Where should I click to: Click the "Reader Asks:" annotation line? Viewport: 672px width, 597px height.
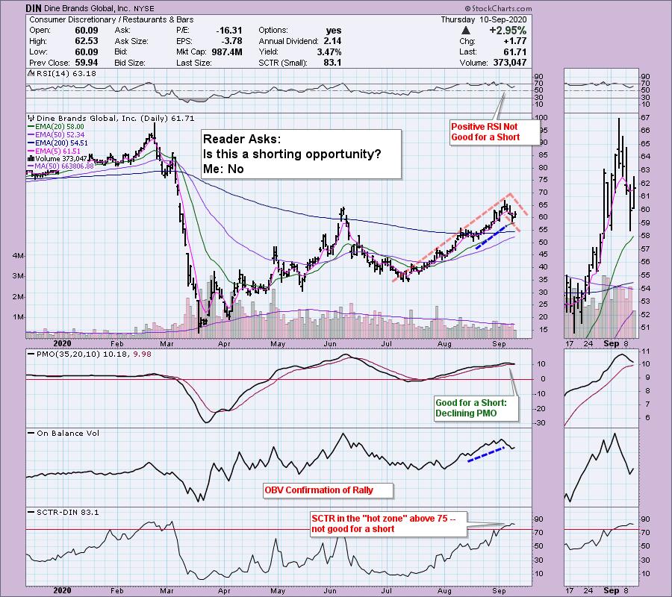pyautogui.click(x=242, y=139)
